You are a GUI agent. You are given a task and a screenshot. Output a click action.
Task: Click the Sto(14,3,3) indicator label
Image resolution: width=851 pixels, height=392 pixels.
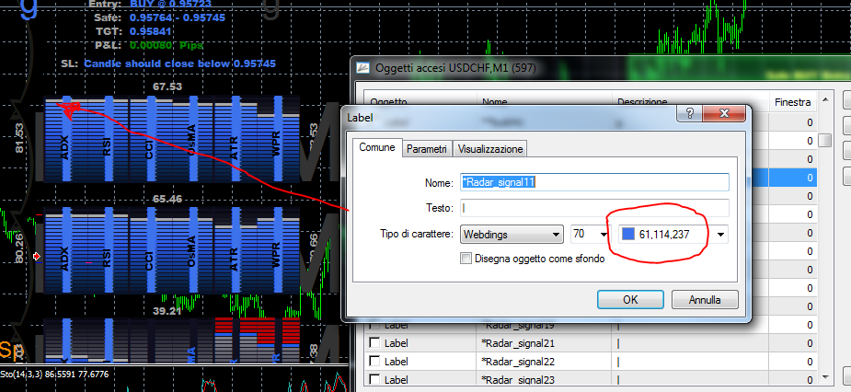[x=54, y=375]
